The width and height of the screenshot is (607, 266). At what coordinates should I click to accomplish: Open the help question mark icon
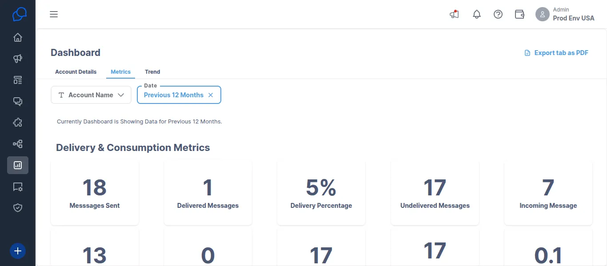(498, 14)
